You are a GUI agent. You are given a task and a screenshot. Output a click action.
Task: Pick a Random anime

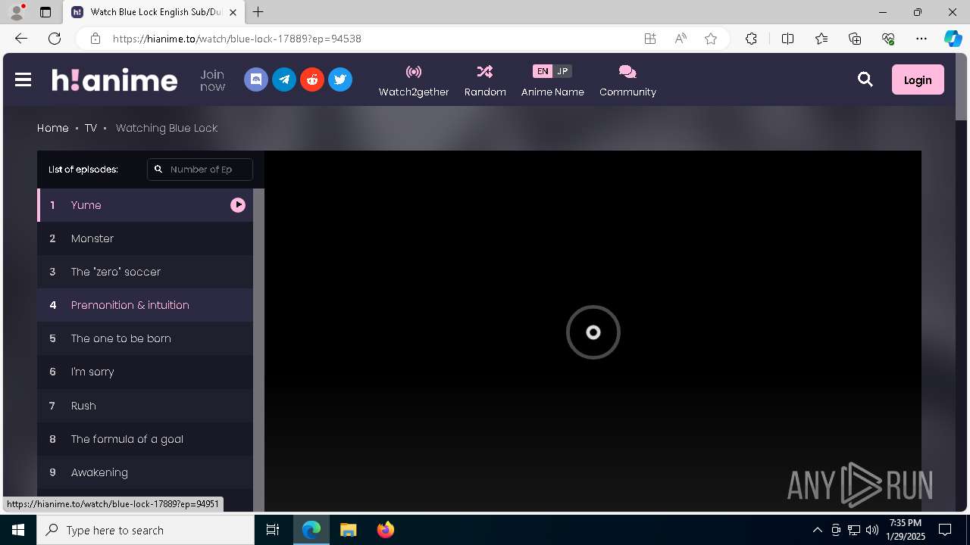coord(485,81)
